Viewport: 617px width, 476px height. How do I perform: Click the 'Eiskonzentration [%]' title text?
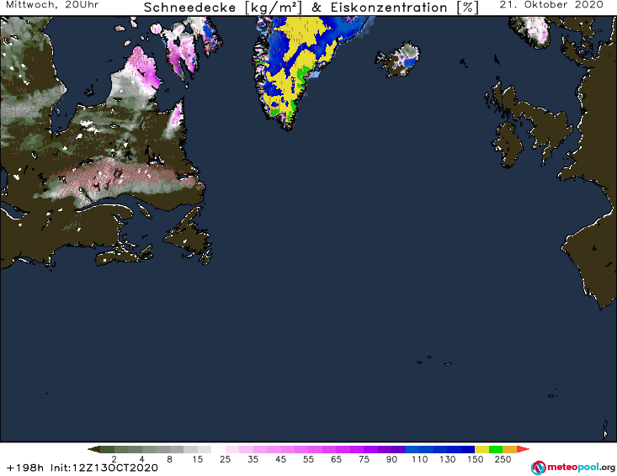[x=405, y=8]
